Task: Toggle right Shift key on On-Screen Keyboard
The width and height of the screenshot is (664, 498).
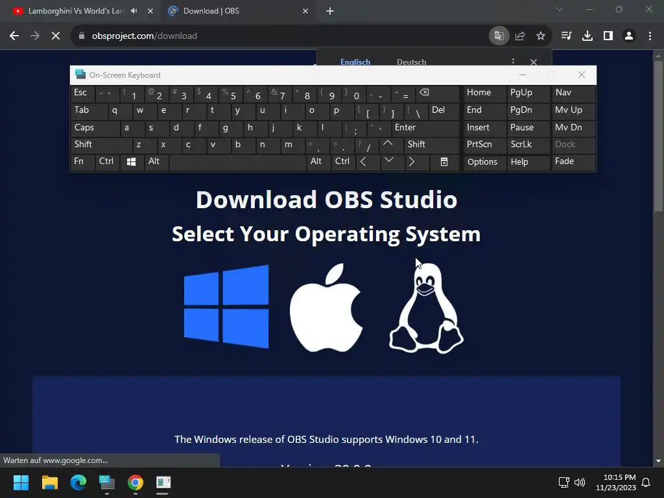Action: pos(432,145)
